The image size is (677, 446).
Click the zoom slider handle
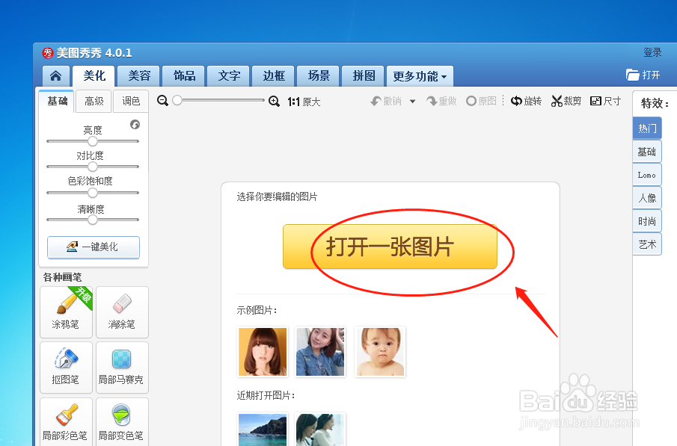pos(177,100)
